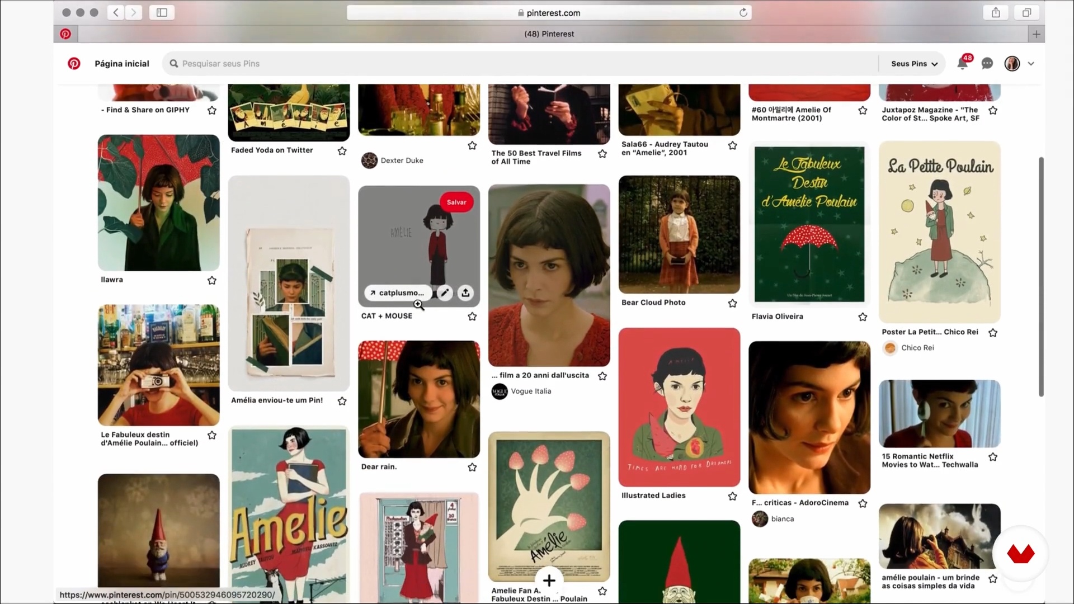Screen dimensions: 1074x604
Task: Open the La Petite Poulain poster thumbnail
Action: point(939,232)
